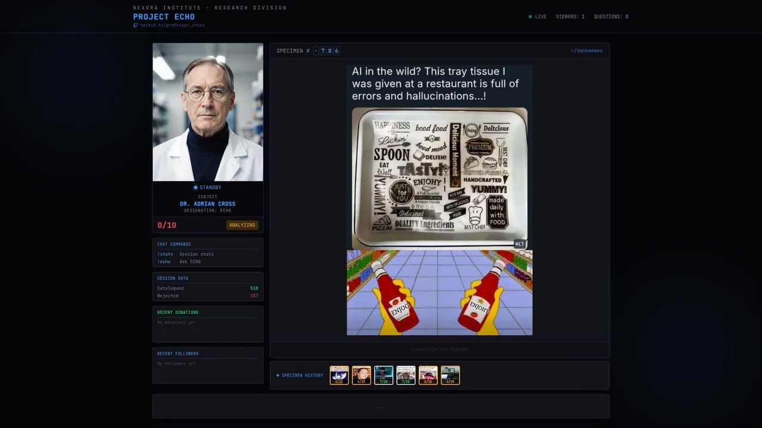Open the third specimen history thumbnail
Image resolution: width=762 pixels, height=428 pixels.
coord(383,375)
